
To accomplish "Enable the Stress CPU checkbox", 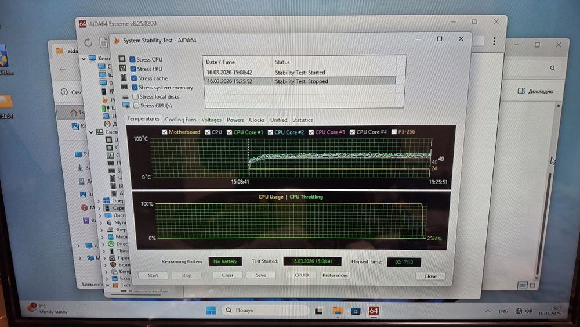I will tap(132, 59).
